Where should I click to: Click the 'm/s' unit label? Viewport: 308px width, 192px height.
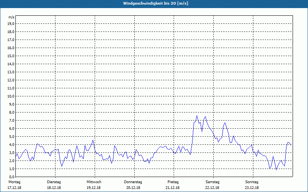tap(12, 17)
